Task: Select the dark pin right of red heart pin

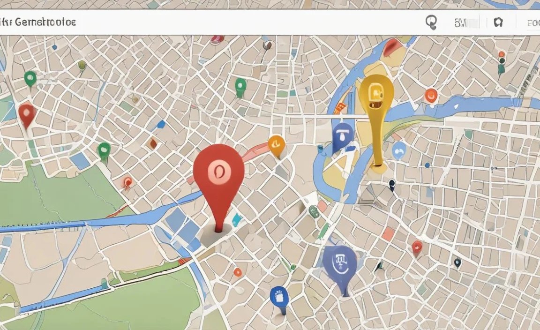Action: click(x=457, y=263)
